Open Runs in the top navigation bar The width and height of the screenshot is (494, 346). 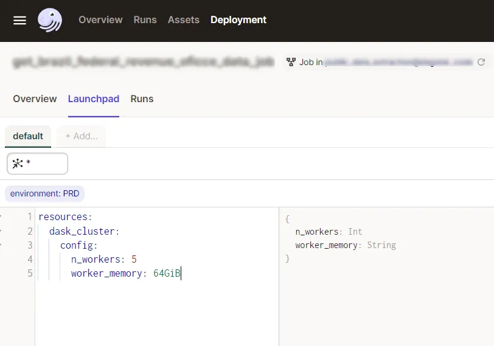pos(145,20)
